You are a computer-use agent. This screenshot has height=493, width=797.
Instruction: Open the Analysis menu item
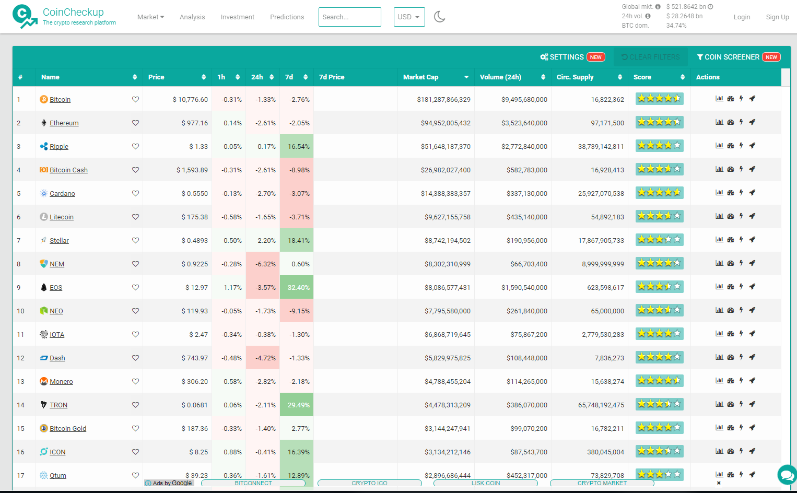[192, 17]
